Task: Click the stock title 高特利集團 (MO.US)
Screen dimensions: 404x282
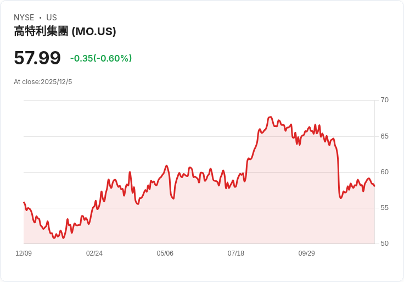Action: click(65, 31)
